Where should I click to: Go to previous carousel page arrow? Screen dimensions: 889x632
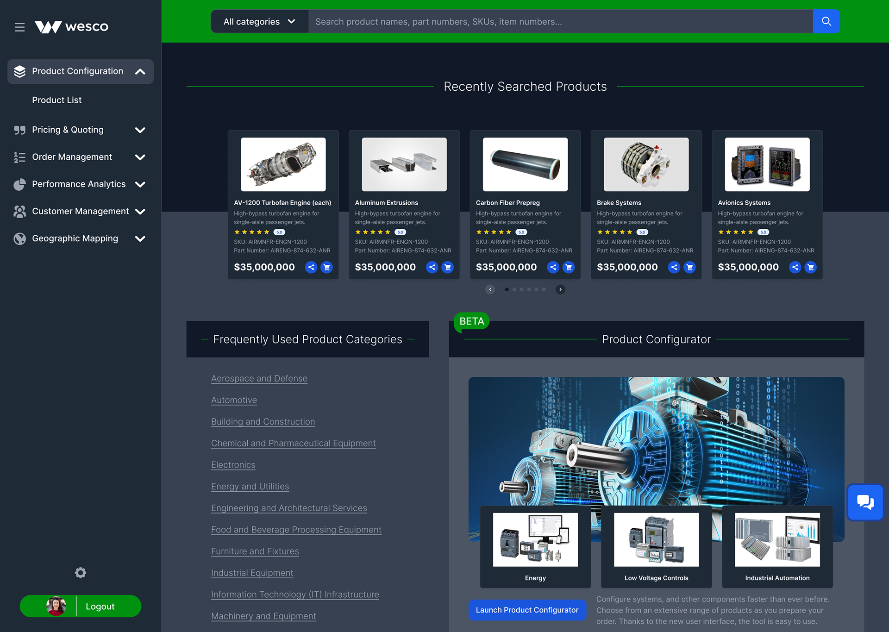tap(490, 289)
